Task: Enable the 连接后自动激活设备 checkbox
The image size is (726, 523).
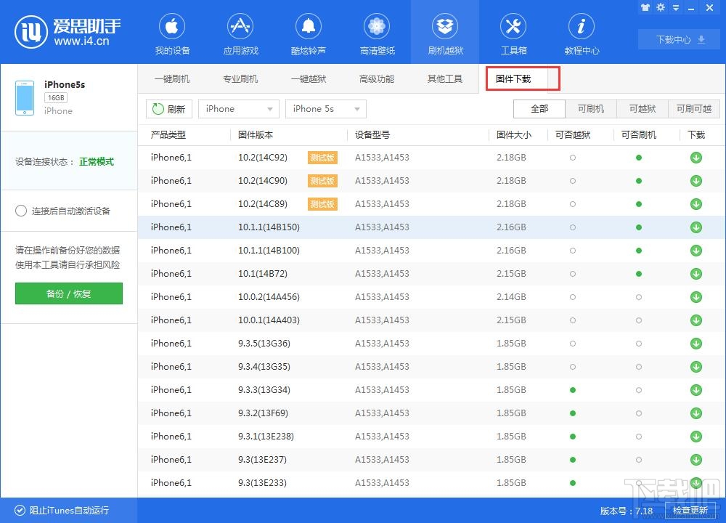Action: (22, 211)
